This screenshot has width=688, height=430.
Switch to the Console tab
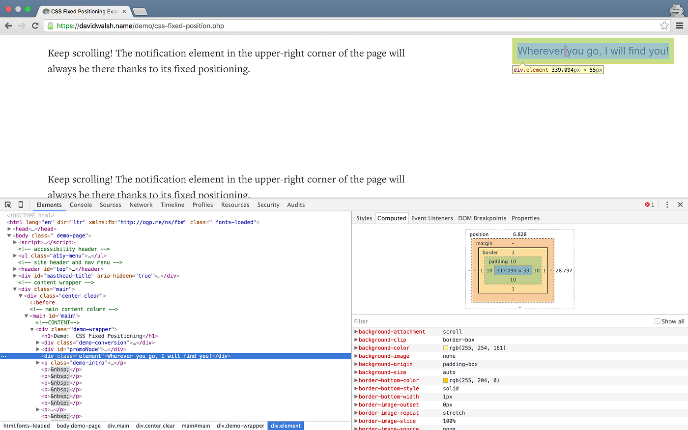[x=81, y=204]
